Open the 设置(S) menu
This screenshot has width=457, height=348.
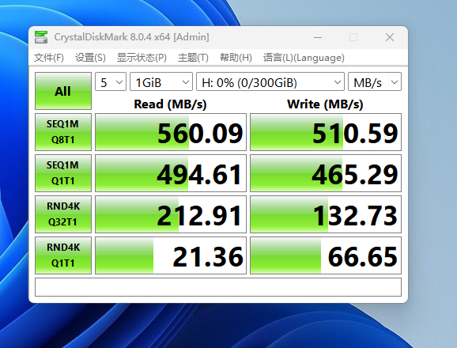pos(90,58)
